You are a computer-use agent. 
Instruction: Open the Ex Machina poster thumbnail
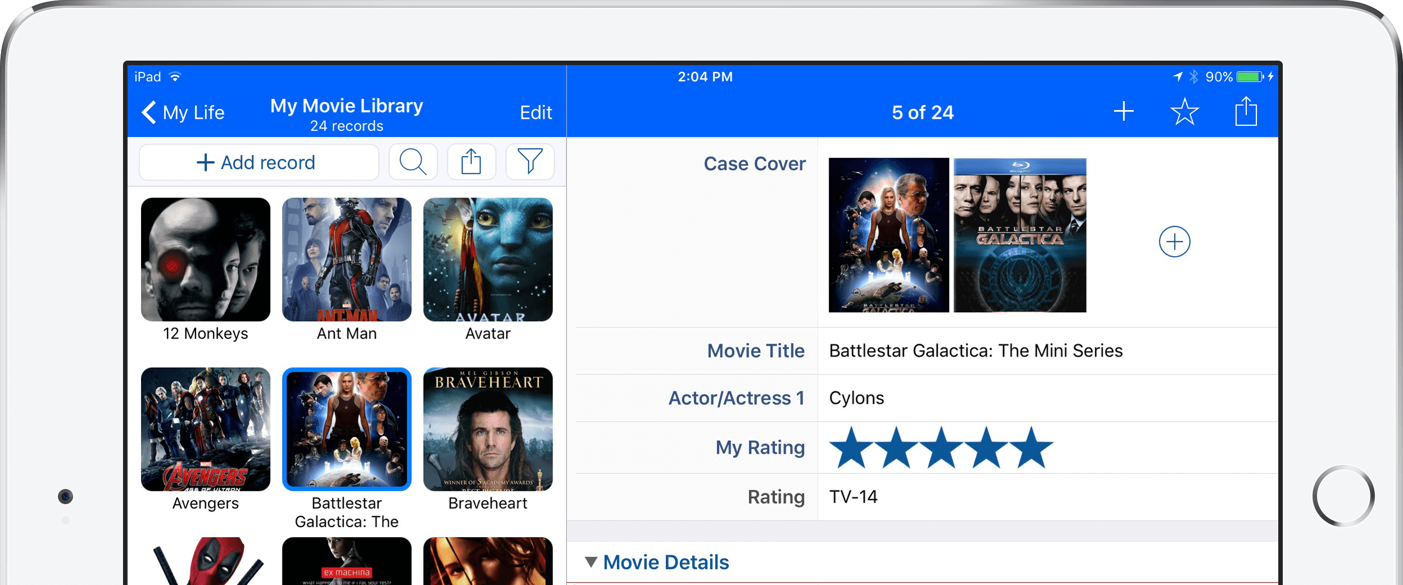click(347, 561)
